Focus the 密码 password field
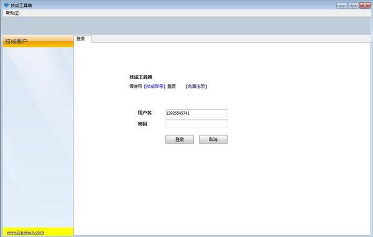Screen dimensions: 373x237 (x=196, y=123)
